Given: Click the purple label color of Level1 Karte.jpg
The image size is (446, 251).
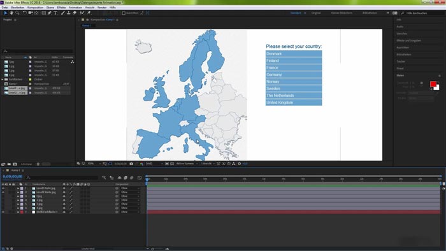Looking at the screenshot, I should [x=22, y=188].
